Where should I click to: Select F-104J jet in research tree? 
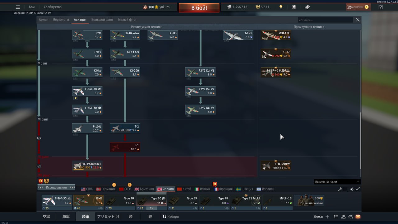tap(87, 128)
